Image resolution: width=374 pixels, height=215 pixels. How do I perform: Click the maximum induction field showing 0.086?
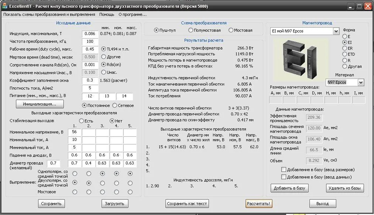point(90,34)
